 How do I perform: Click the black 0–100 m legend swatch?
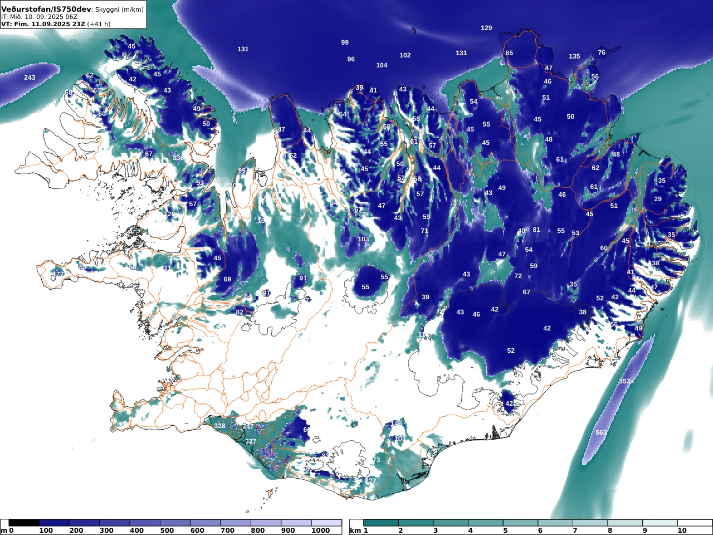[24, 523]
